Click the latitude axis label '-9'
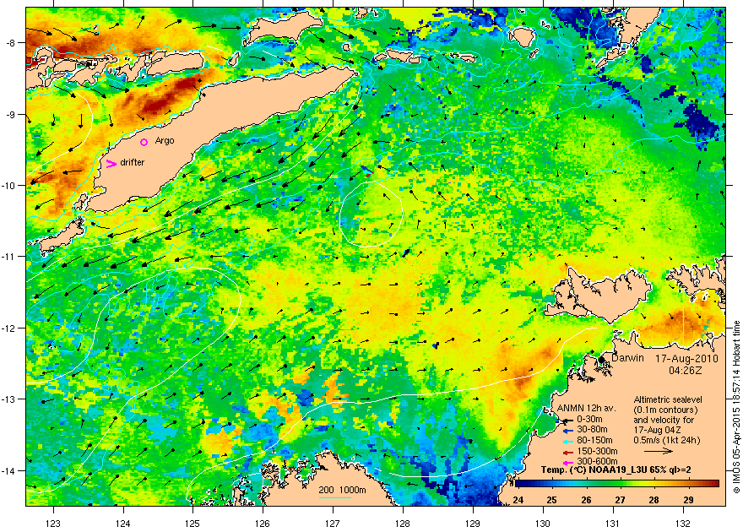 10,114
